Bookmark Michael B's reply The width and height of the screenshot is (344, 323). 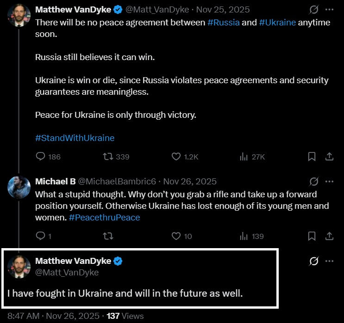pos(313,236)
